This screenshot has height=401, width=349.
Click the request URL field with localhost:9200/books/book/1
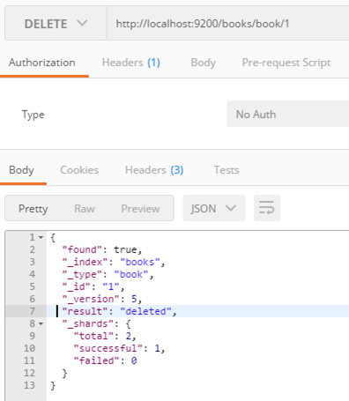click(x=228, y=23)
